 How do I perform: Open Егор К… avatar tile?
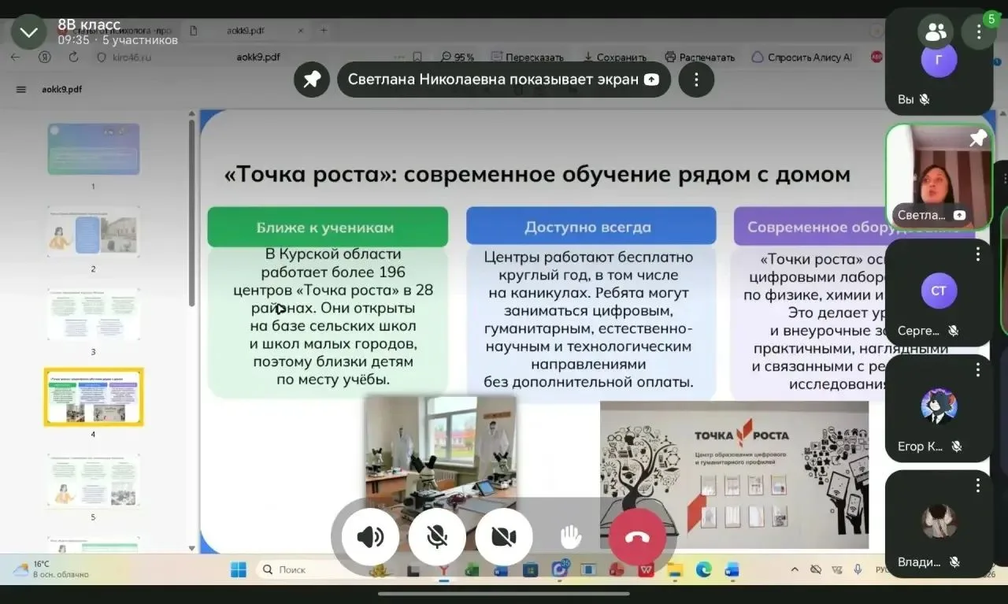point(939,408)
